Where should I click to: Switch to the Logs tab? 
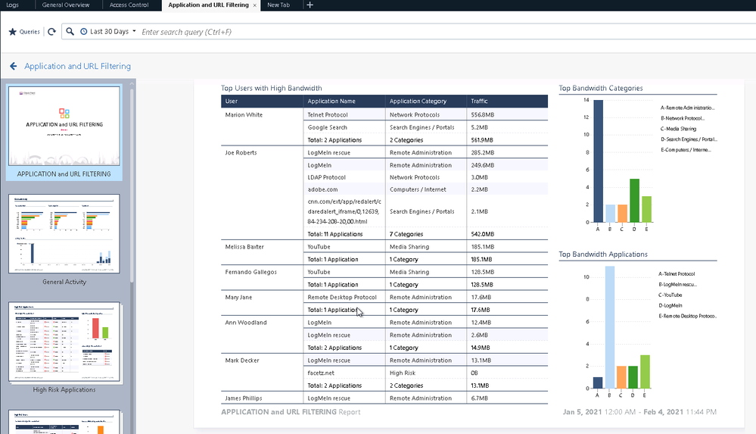(13, 5)
